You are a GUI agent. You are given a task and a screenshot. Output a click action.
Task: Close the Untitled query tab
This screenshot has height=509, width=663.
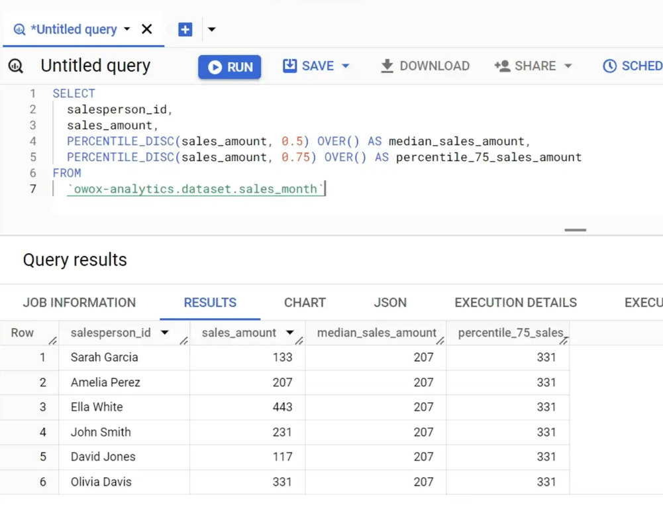tap(147, 29)
